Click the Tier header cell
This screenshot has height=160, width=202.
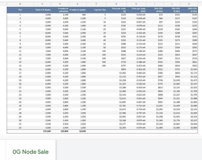point(20,10)
